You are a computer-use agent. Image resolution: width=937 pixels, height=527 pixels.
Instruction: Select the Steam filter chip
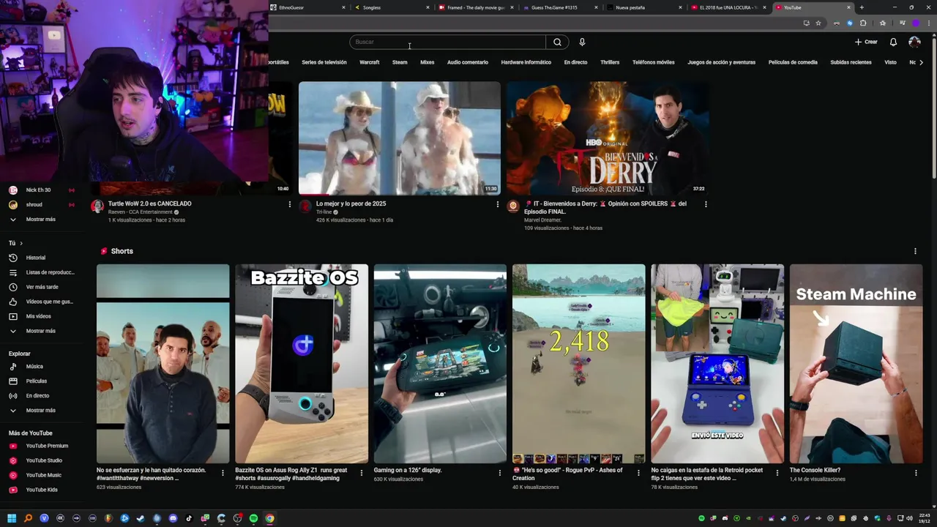tap(400, 62)
